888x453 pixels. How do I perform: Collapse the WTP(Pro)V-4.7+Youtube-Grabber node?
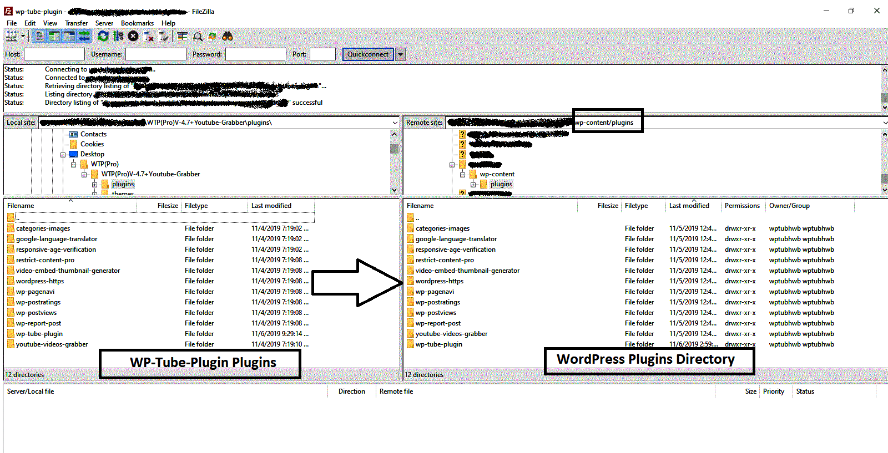[84, 175]
